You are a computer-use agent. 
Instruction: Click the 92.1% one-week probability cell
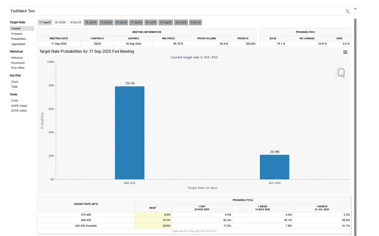point(262,220)
